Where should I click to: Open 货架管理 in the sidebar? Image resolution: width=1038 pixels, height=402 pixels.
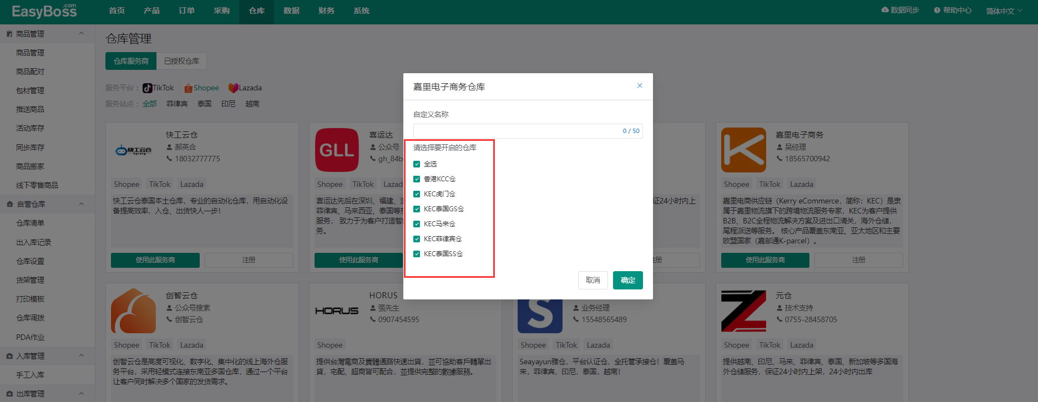tap(30, 280)
